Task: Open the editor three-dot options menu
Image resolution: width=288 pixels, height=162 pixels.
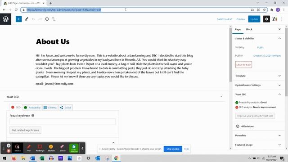Action: point(282,19)
